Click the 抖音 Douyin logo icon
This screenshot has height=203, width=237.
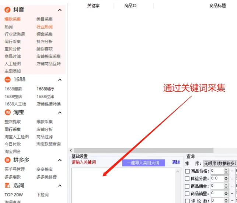click(x=7, y=10)
